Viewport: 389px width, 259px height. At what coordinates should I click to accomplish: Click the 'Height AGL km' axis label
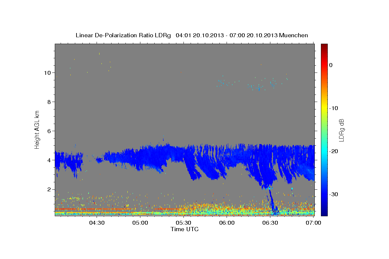37,129
